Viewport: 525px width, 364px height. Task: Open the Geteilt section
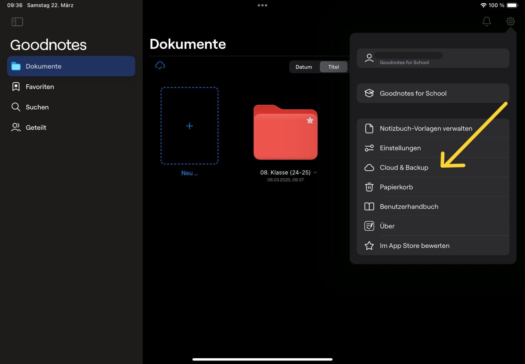coord(71,127)
